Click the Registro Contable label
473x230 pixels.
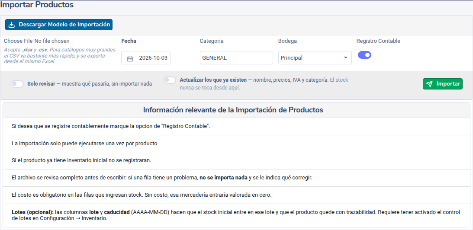point(378,41)
